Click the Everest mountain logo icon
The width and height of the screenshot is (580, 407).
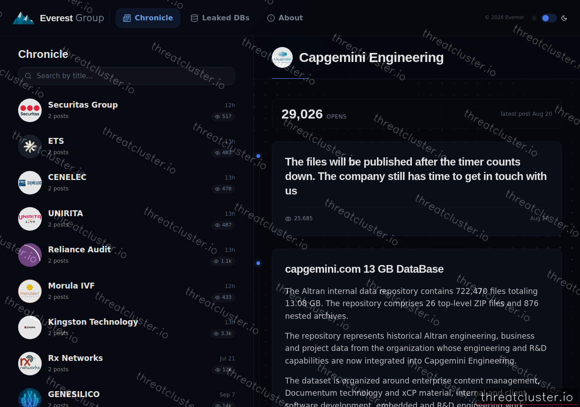click(23, 18)
